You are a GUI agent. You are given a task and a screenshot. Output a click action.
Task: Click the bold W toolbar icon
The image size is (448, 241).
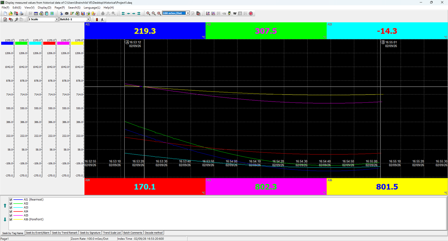tap(235, 13)
